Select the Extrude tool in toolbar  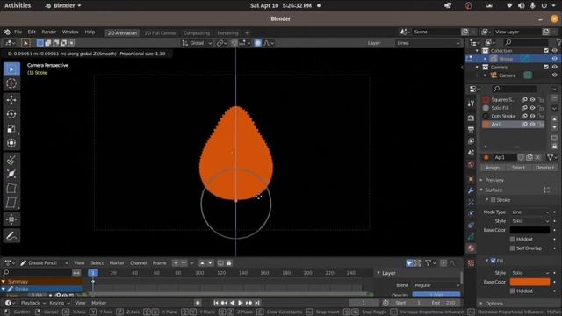coord(11,160)
